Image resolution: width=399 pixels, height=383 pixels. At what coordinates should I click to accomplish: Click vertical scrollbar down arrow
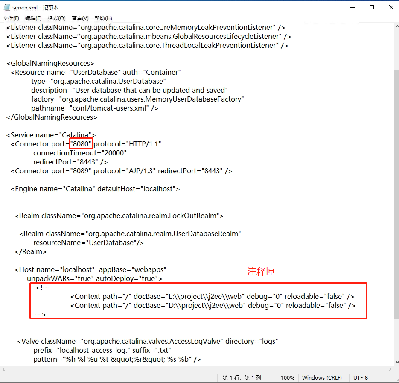click(397, 362)
